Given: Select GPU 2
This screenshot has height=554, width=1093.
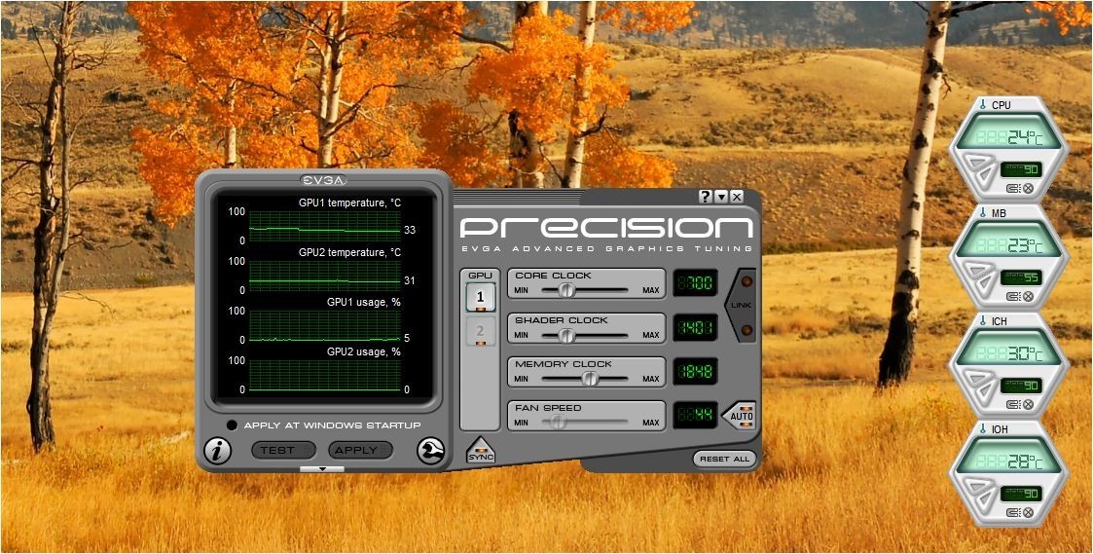Looking at the screenshot, I should tap(480, 331).
